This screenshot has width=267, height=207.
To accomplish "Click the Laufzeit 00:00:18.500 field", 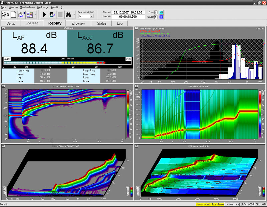I will [x=128, y=17].
